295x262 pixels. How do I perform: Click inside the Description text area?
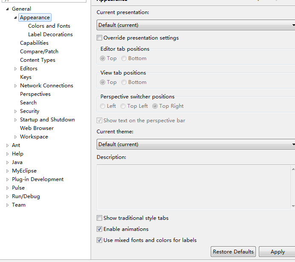194,187
